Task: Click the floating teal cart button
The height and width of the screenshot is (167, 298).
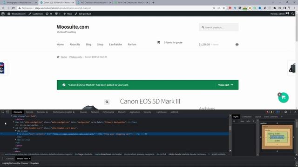Action: pos(284,97)
